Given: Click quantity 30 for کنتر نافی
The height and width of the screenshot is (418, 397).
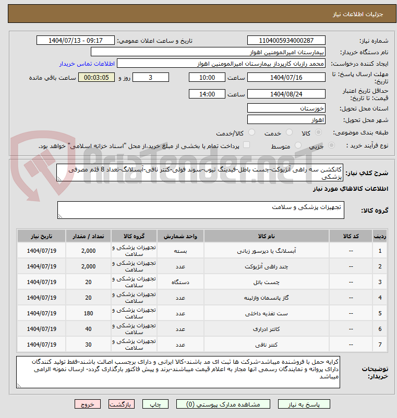Looking at the screenshot, I should [88, 345].
